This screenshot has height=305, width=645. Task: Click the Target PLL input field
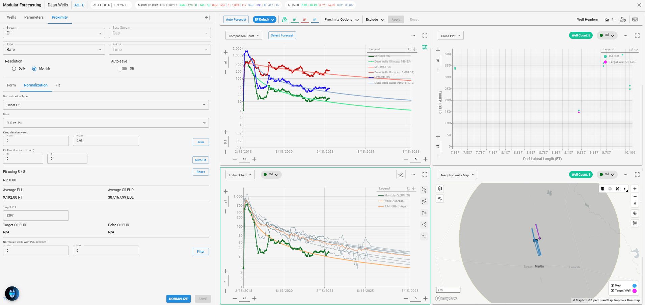click(36, 215)
